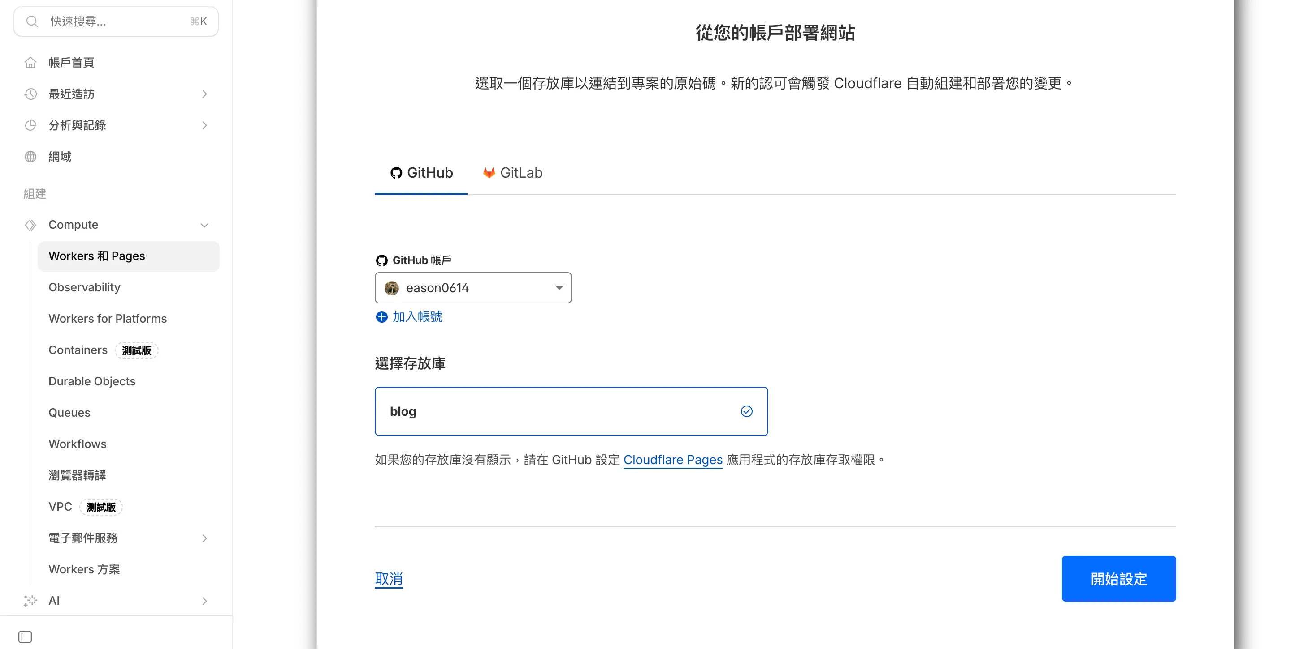Viewport: 1308px width, 649px height.
Task: Click the clock icon for 最近造訪
Action: [x=30, y=94]
